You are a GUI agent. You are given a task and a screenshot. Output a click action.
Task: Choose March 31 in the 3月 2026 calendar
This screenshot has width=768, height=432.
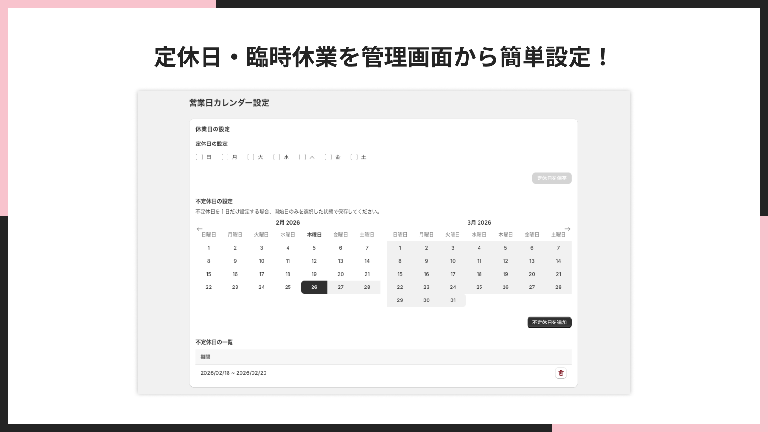453,300
